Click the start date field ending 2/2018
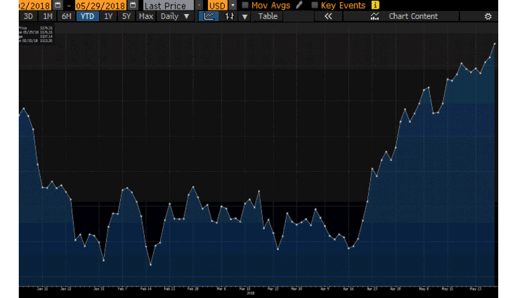The image size is (517, 298). (35, 5)
